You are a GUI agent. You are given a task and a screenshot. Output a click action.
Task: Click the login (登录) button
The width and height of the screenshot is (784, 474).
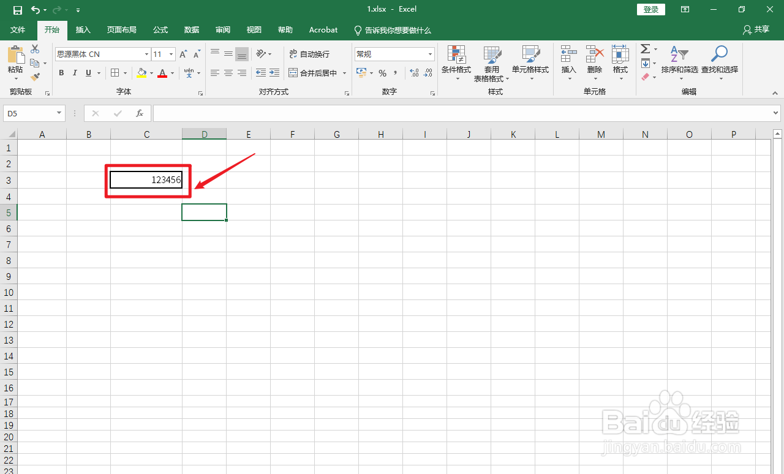coord(651,10)
